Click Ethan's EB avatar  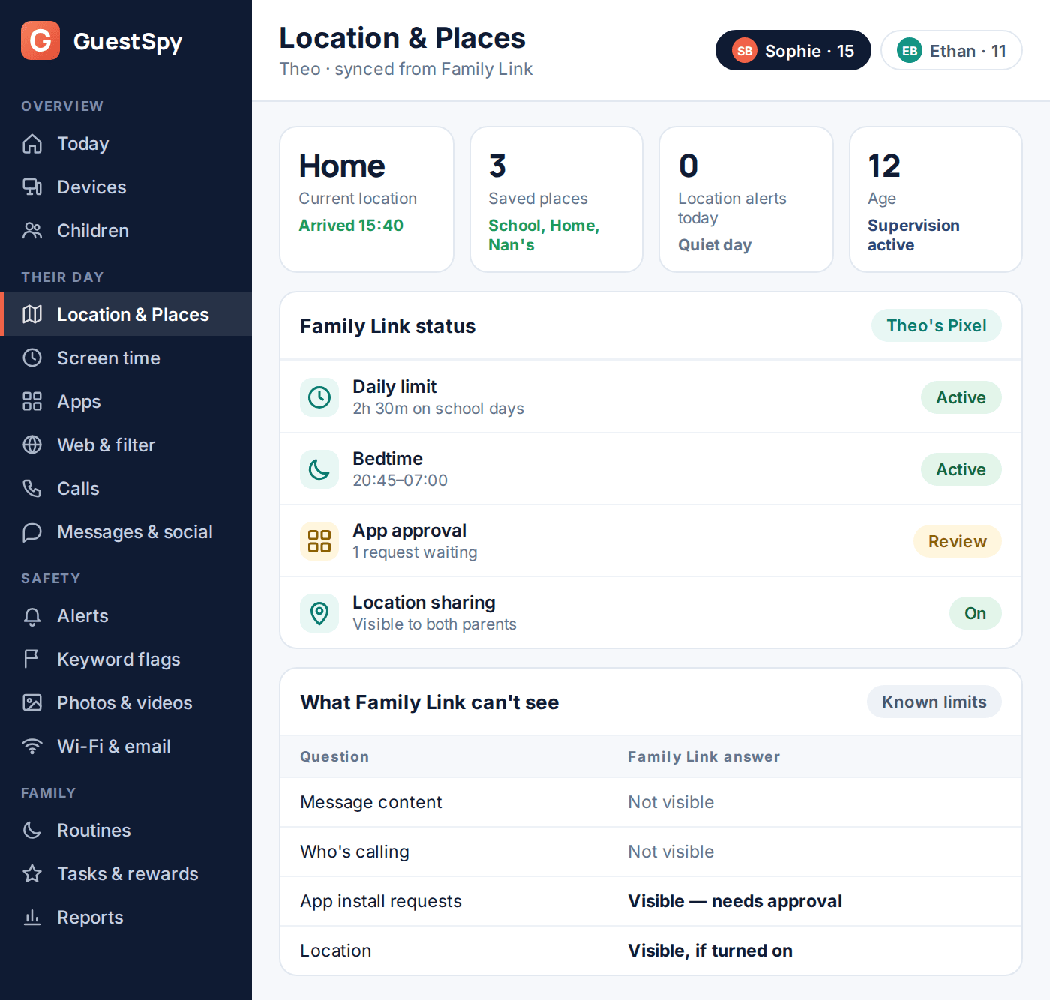pyautogui.click(x=910, y=51)
